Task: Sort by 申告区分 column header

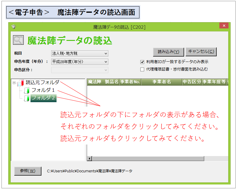Action: tap(192, 82)
